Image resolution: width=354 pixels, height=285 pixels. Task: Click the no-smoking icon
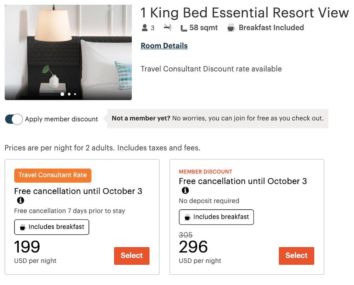167,28
